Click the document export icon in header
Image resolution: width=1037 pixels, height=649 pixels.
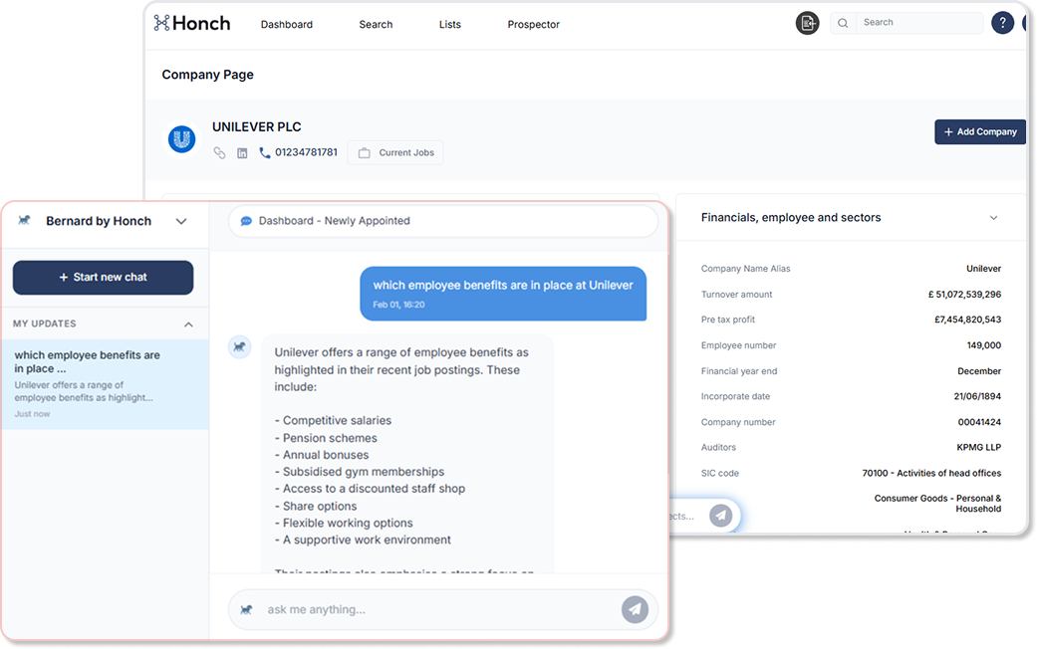point(807,23)
